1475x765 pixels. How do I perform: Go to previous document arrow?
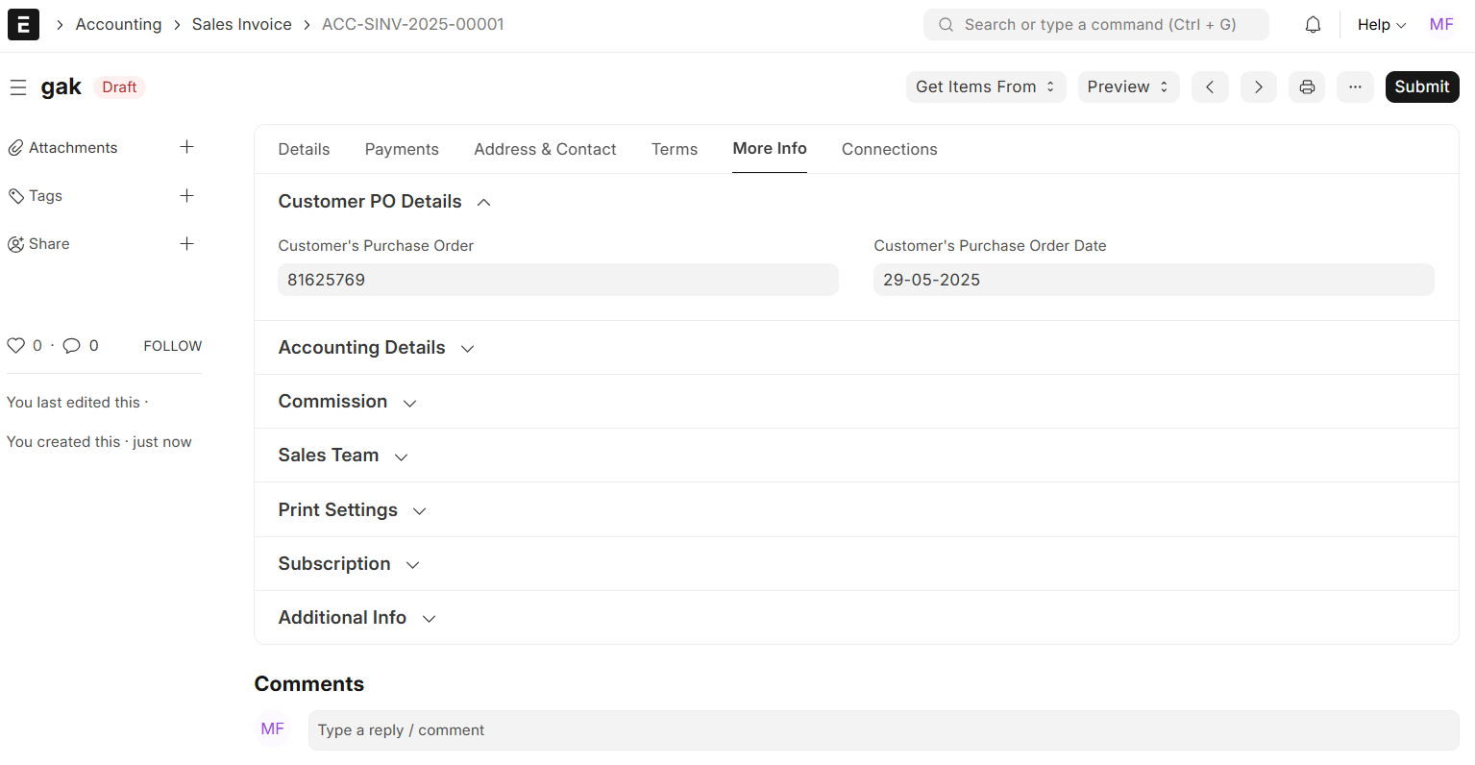pos(1210,86)
